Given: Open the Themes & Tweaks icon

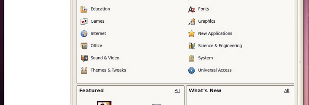Looking at the screenshot, I should (x=84, y=70).
